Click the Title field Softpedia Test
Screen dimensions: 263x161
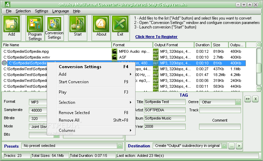[165, 102]
